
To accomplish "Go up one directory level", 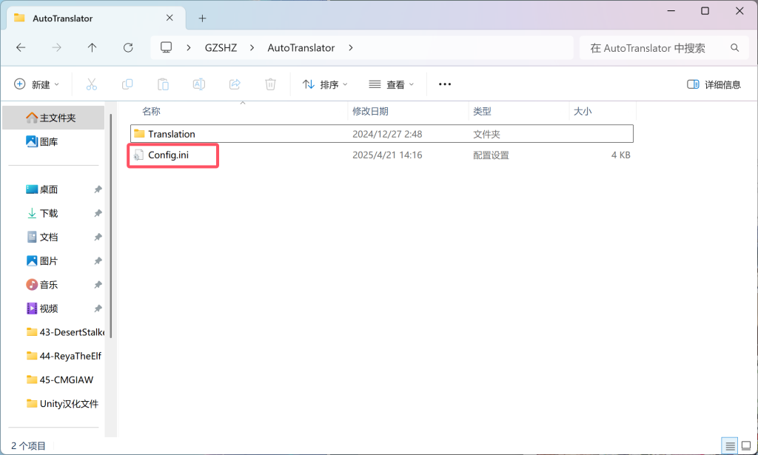I will coord(92,47).
